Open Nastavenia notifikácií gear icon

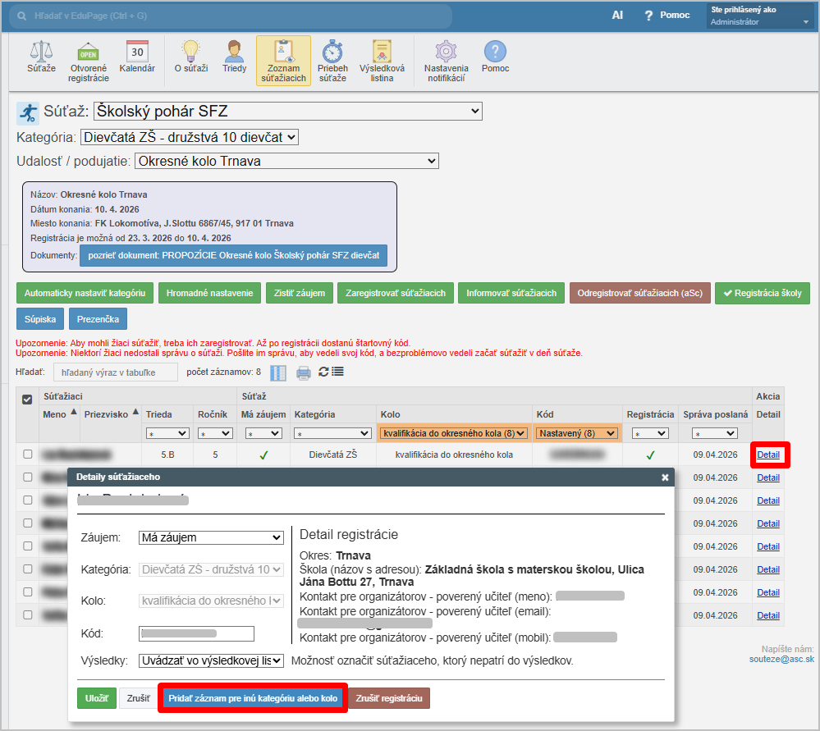coord(446,61)
